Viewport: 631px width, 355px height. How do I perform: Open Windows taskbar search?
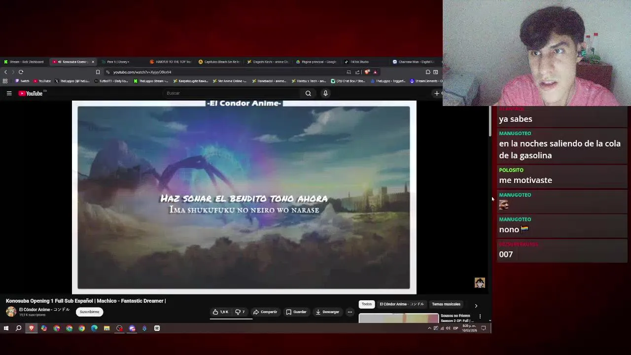(x=18, y=328)
